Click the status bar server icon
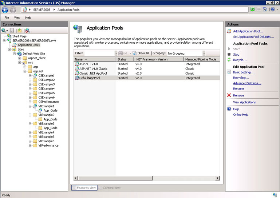Viewport: 280px width, 198px height. (x=275, y=195)
